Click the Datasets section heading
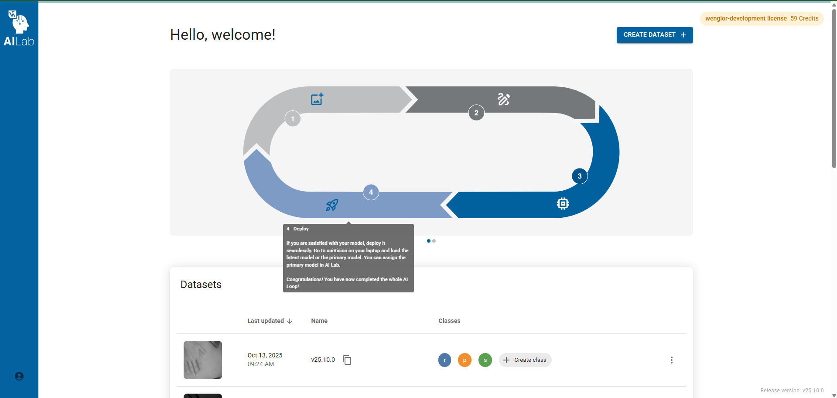The width and height of the screenshot is (837, 398). coord(201,285)
